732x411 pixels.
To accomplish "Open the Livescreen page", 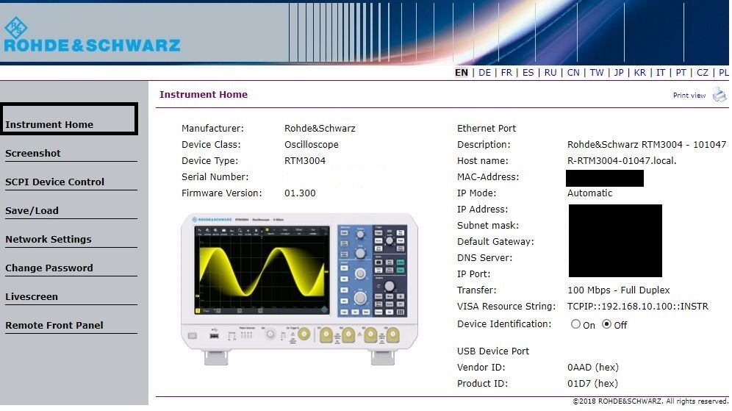I will pos(32,296).
